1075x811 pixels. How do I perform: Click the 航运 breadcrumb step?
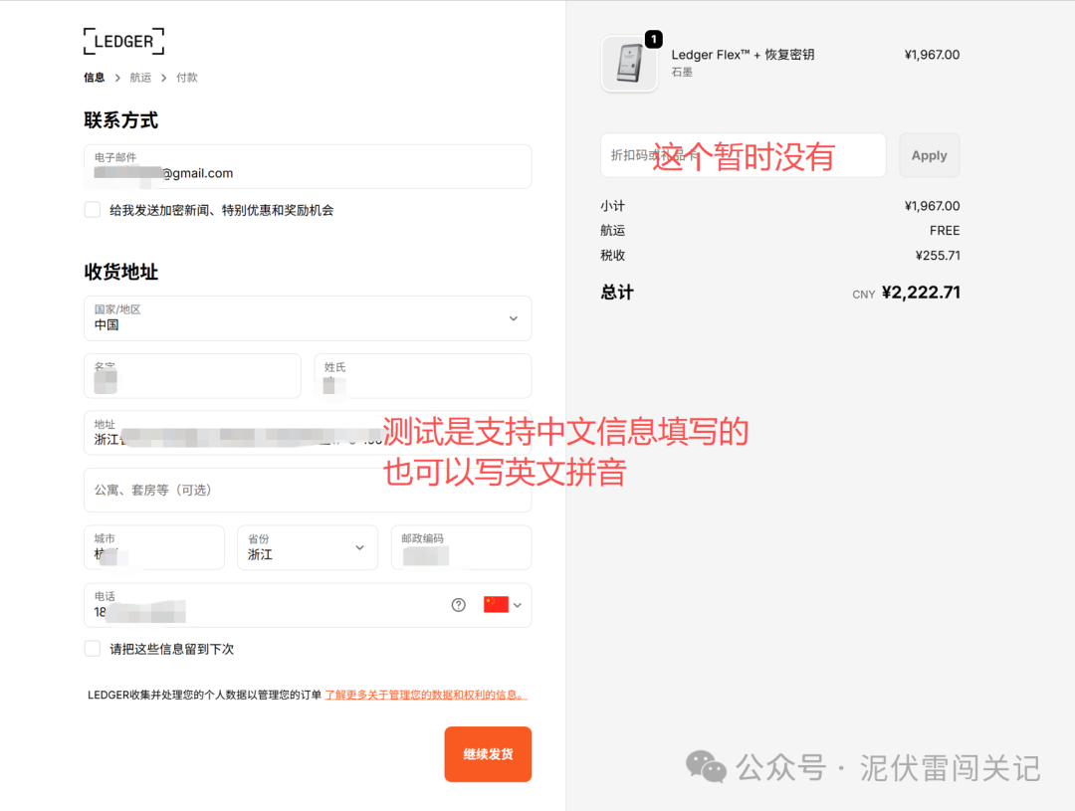point(140,77)
